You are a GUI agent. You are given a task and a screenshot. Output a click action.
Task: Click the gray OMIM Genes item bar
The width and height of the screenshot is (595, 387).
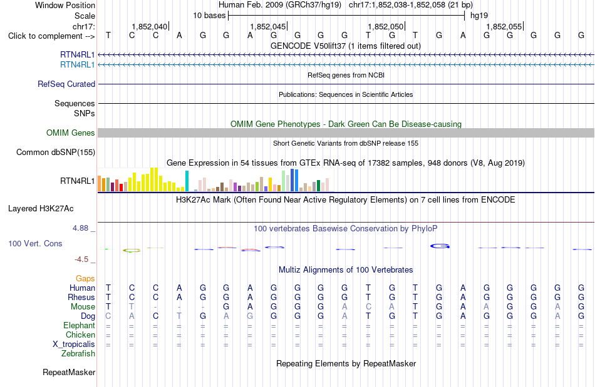coord(346,133)
